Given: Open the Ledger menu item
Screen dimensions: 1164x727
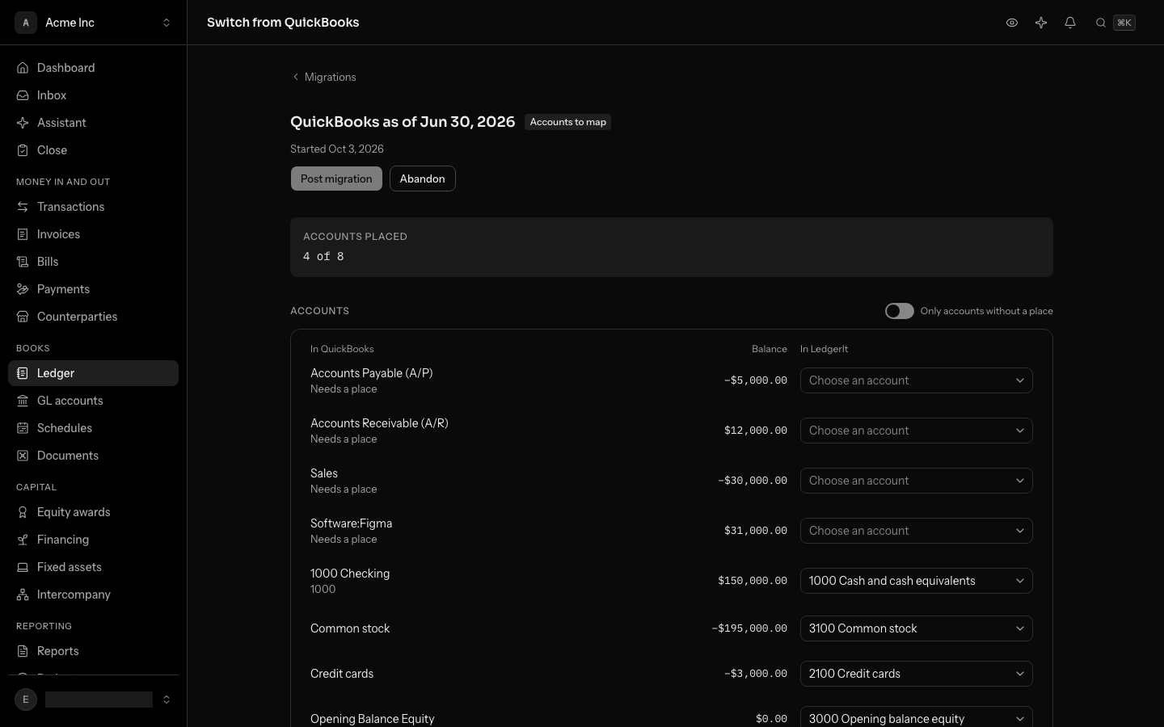Looking at the screenshot, I should 93,373.
